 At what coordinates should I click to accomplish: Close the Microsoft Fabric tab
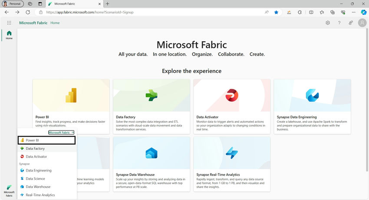tap(99, 4)
